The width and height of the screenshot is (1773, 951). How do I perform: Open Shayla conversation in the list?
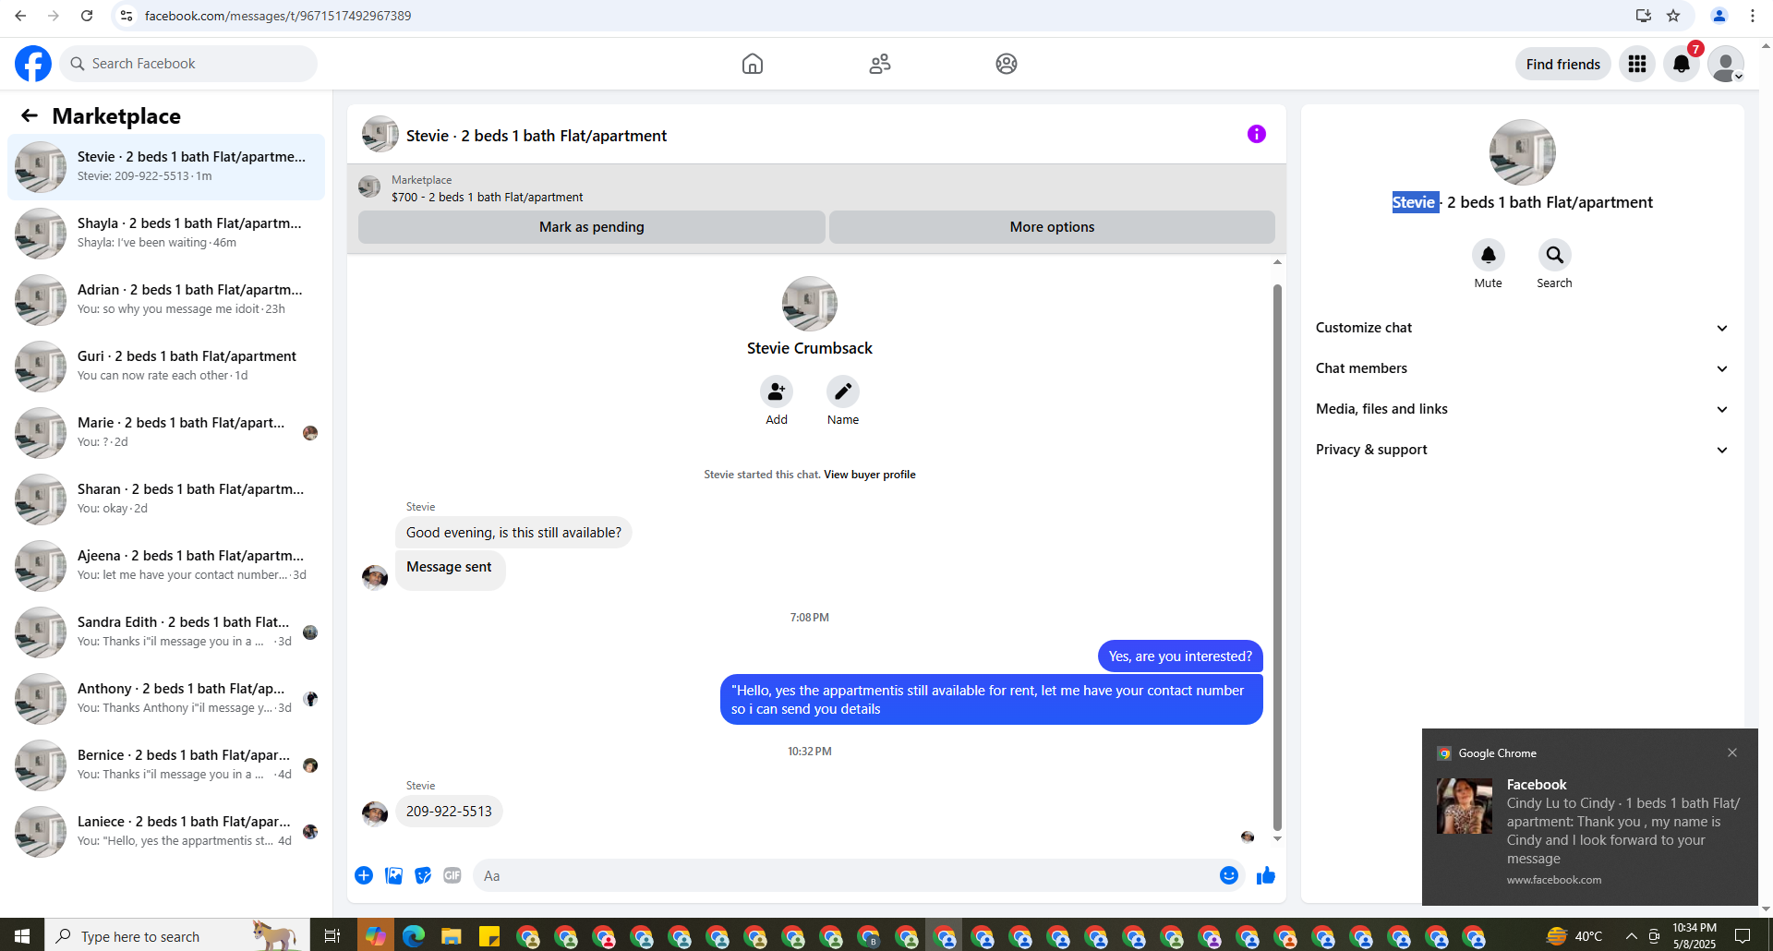click(x=166, y=234)
